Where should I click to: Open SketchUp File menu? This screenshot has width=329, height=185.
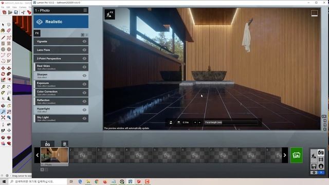[3, 7]
